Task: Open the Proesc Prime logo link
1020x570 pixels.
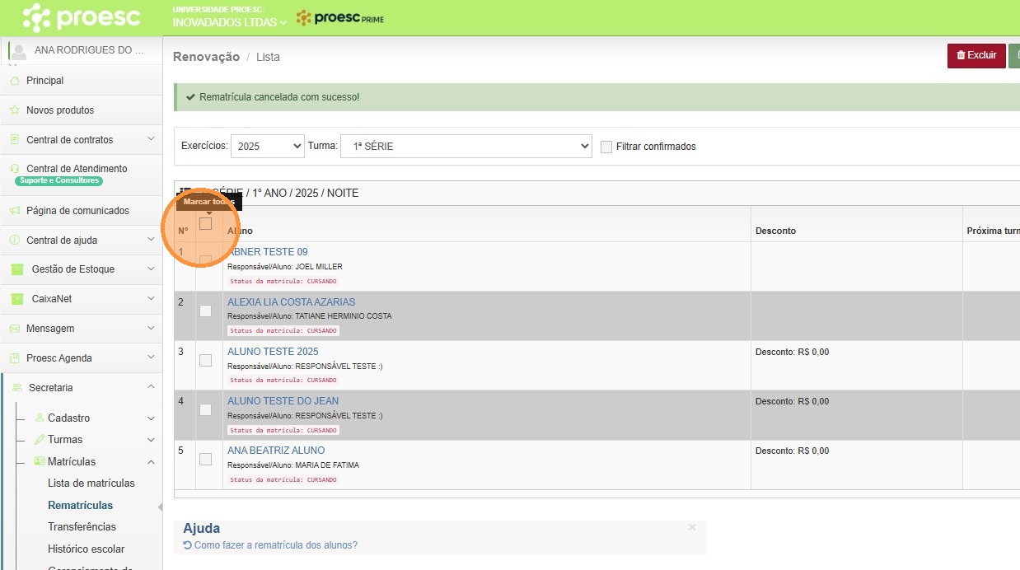Action: tap(339, 18)
